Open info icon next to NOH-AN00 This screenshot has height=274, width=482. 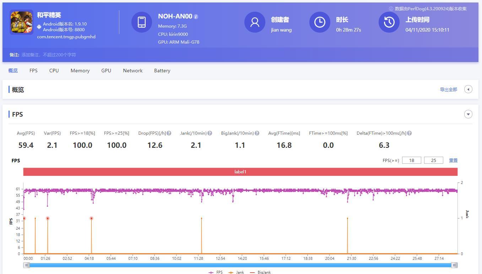coord(196,17)
